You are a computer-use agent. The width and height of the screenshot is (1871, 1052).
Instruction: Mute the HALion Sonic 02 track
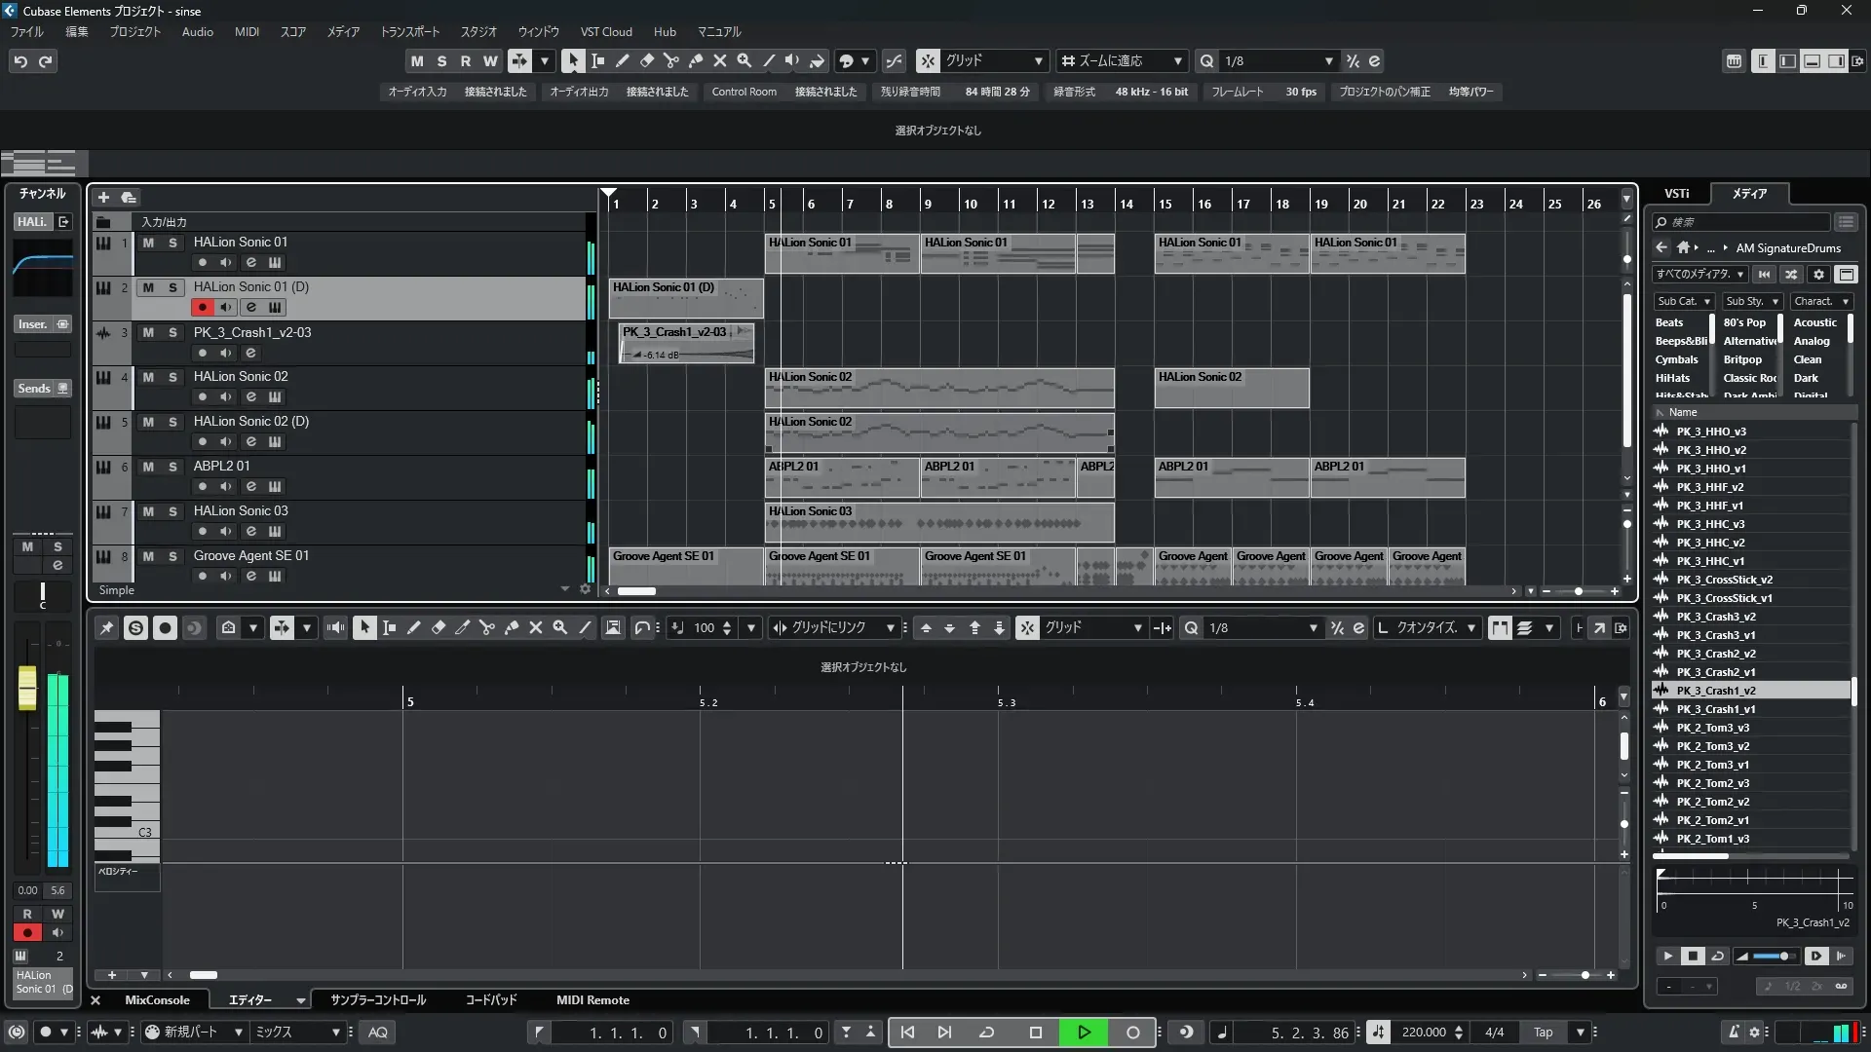point(148,377)
